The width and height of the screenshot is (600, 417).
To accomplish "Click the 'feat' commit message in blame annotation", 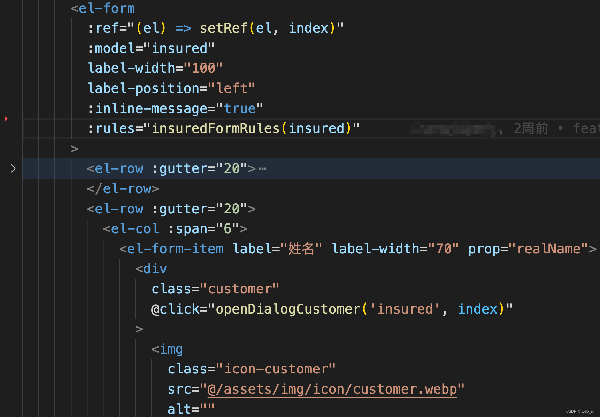I will coord(586,128).
